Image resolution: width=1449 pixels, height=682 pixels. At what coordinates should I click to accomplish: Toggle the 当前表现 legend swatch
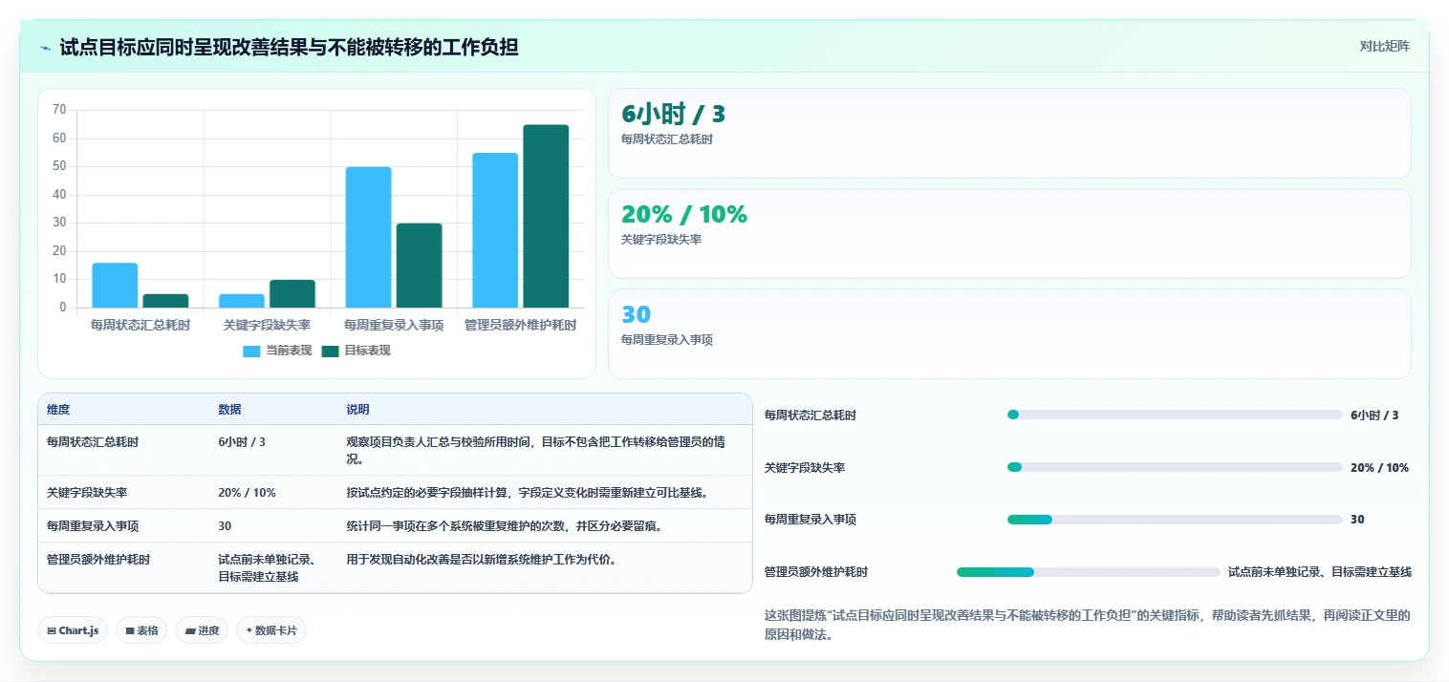(x=251, y=351)
